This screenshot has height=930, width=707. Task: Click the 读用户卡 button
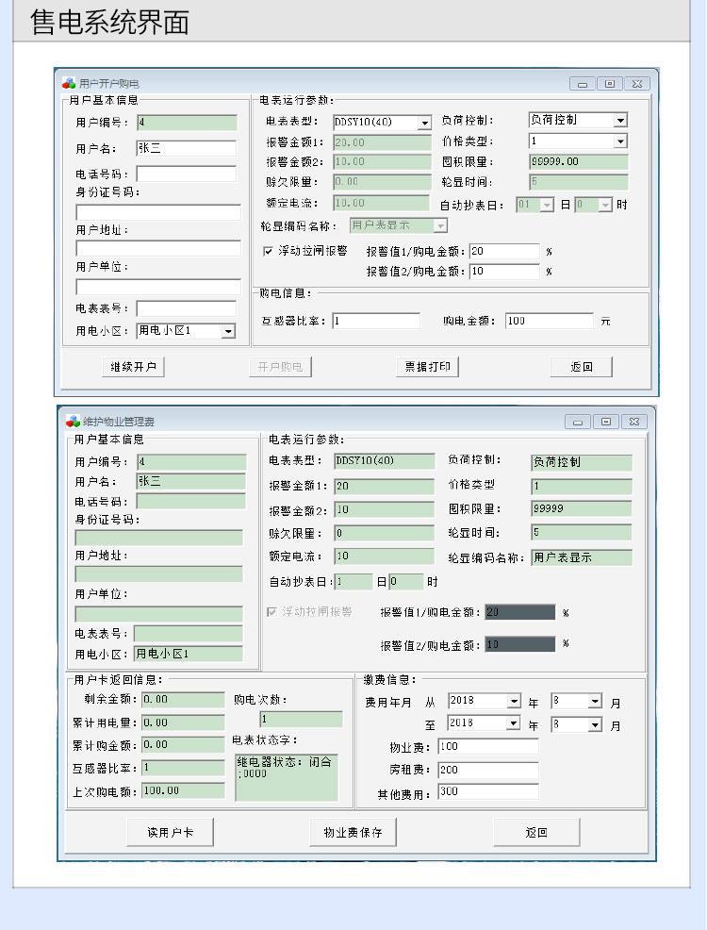pyautogui.click(x=170, y=832)
